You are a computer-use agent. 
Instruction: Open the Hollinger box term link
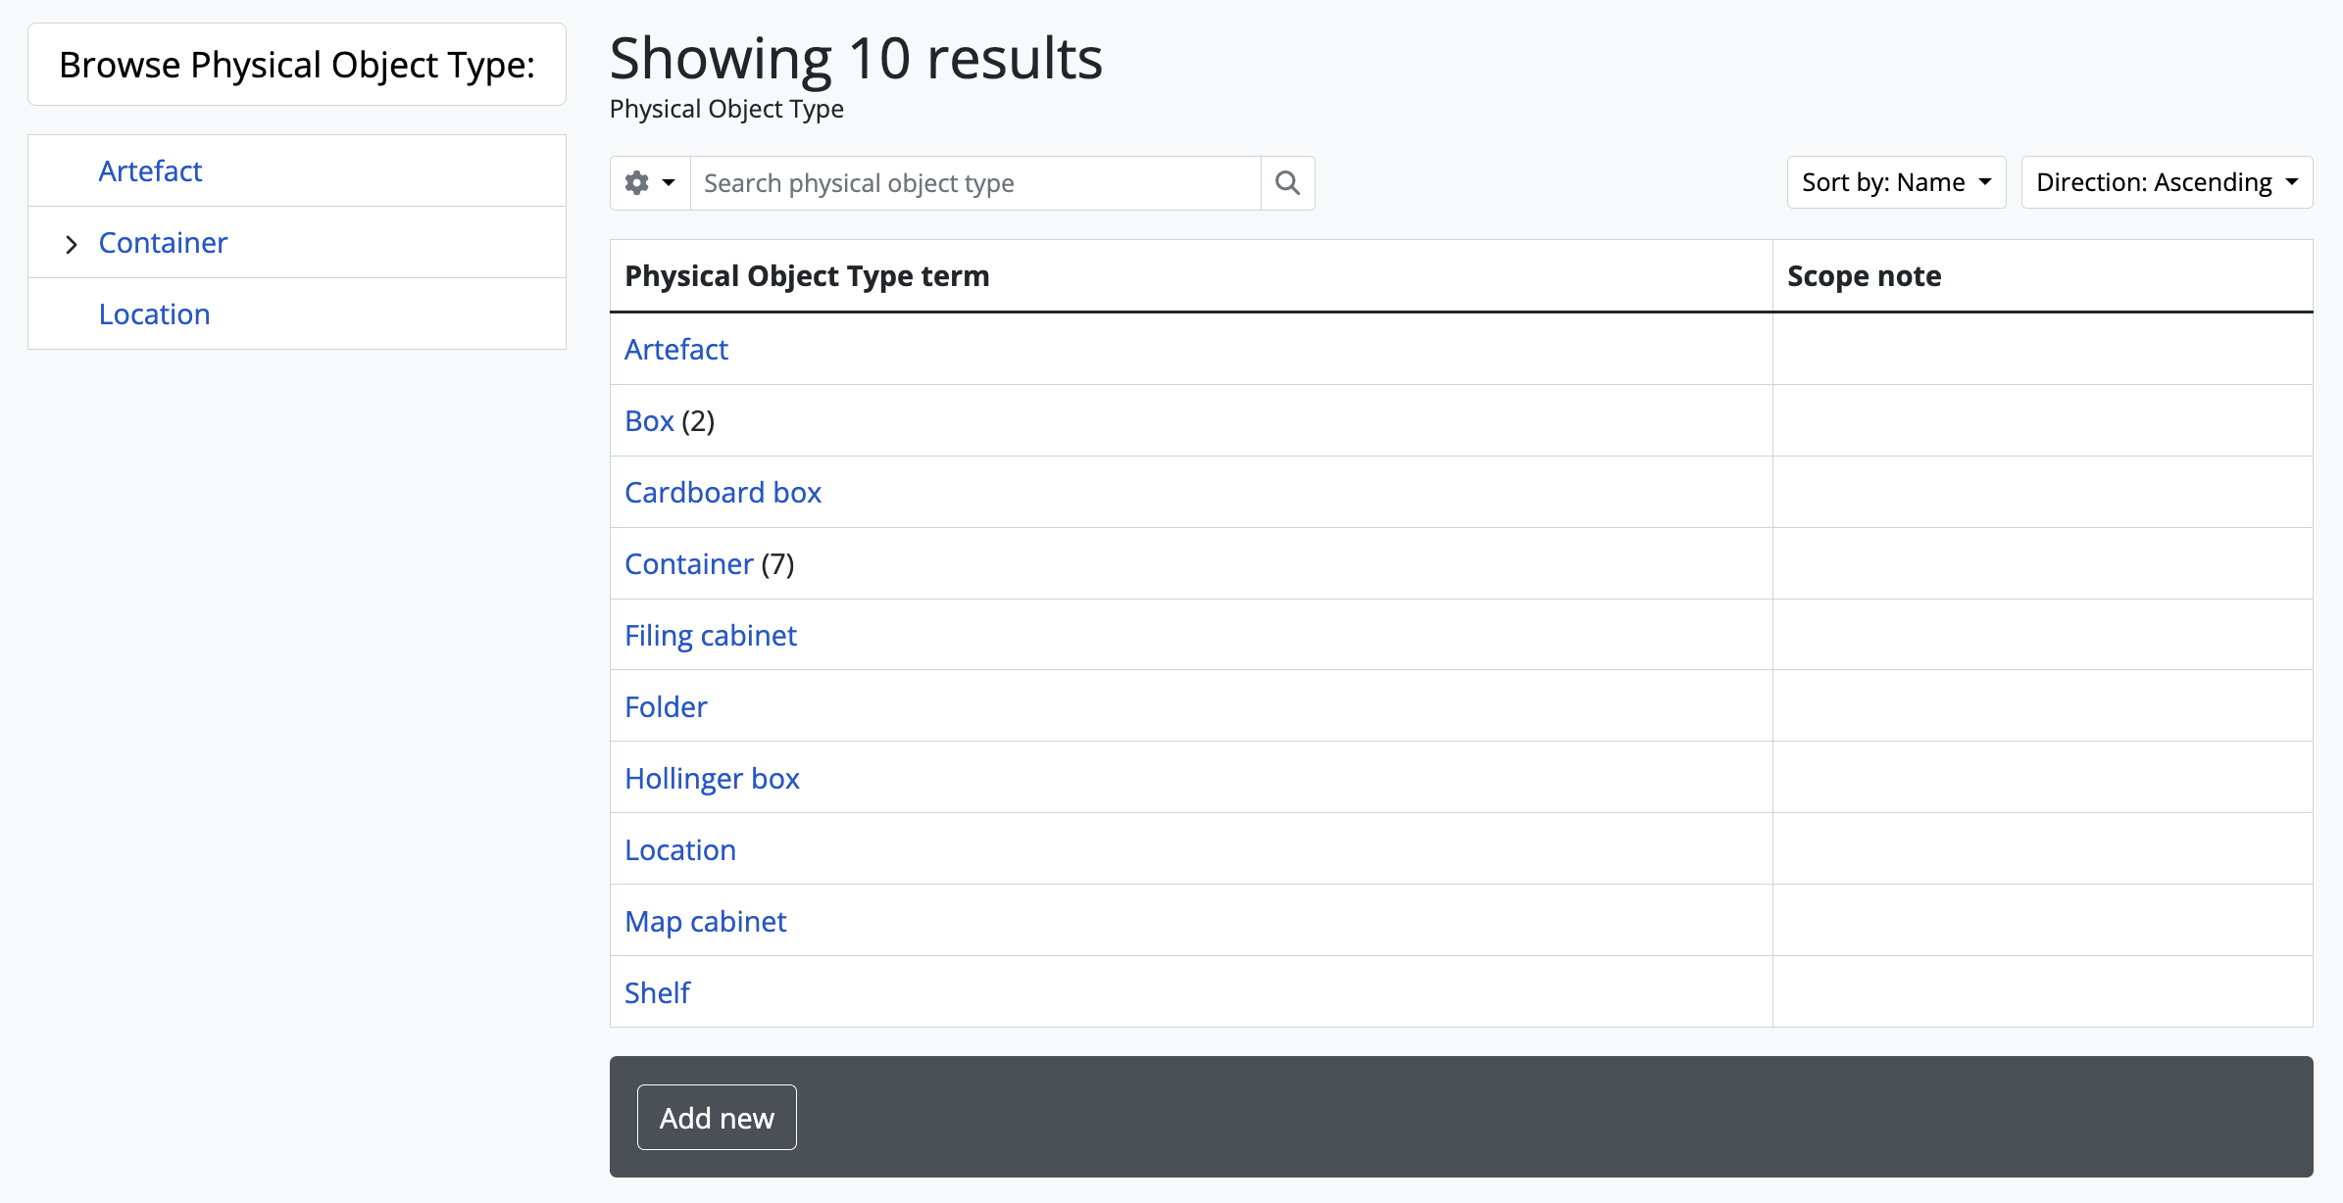tap(712, 779)
